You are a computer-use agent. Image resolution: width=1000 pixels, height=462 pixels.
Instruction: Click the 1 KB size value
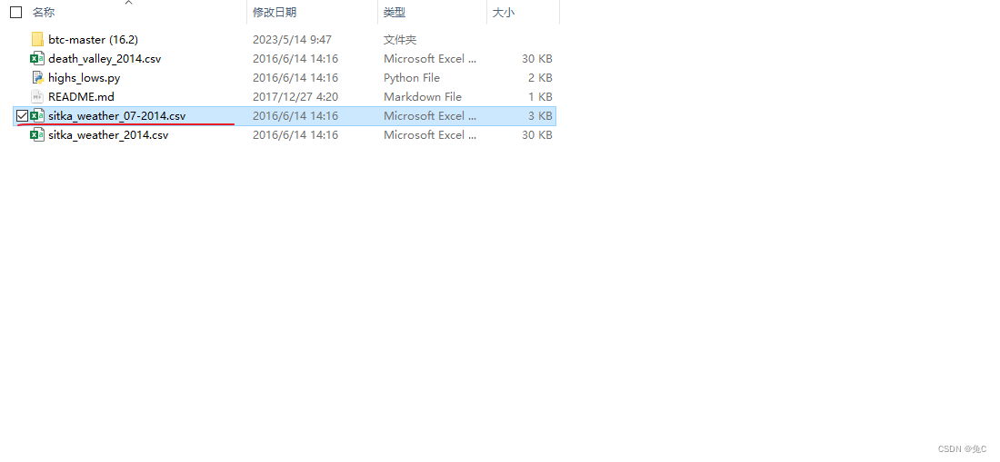tap(541, 97)
